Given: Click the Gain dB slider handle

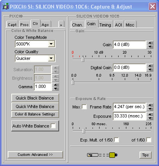Looking at the screenshot, I should (83, 59).
